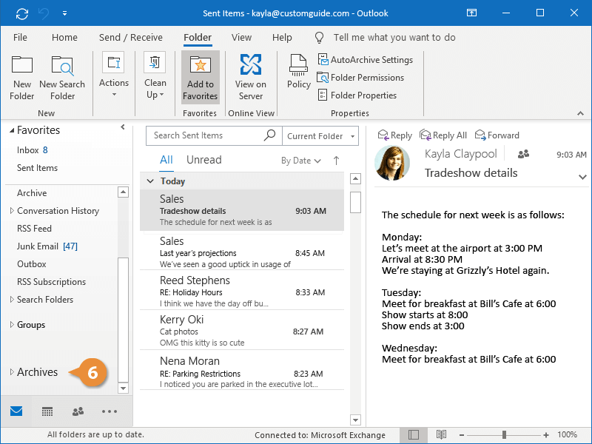
Task: Collapse the Favorites section
Action: 12,130
